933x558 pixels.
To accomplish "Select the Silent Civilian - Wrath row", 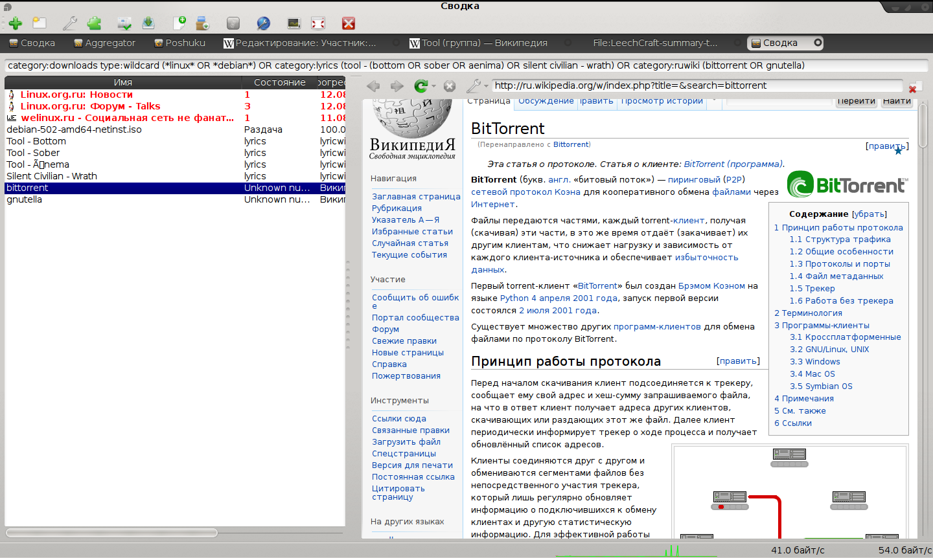I will [175, 176].
